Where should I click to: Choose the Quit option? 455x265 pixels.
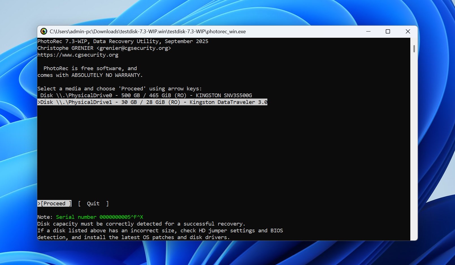(93, 204)
